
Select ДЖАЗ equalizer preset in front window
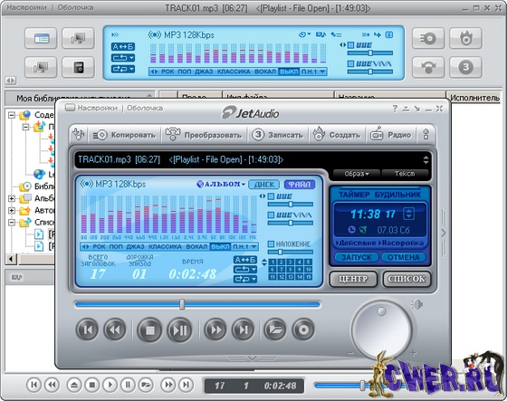click(x=135, y=247)
